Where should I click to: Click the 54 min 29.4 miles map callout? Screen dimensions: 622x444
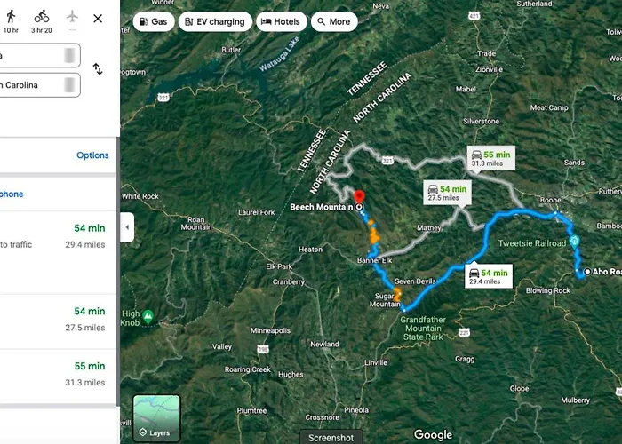coord(489,276)
